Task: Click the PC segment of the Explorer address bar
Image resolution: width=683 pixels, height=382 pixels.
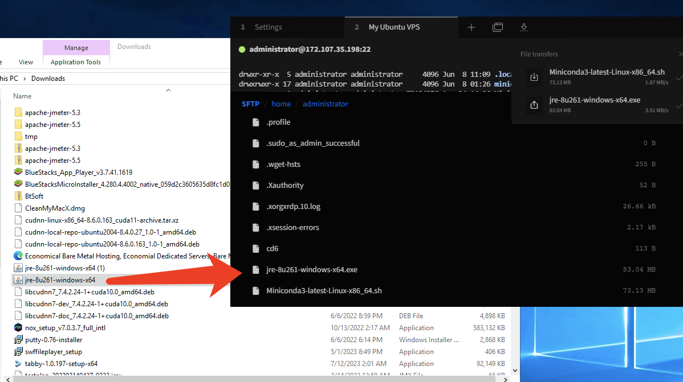Action: pyautogui.click(x=9, y=79)
